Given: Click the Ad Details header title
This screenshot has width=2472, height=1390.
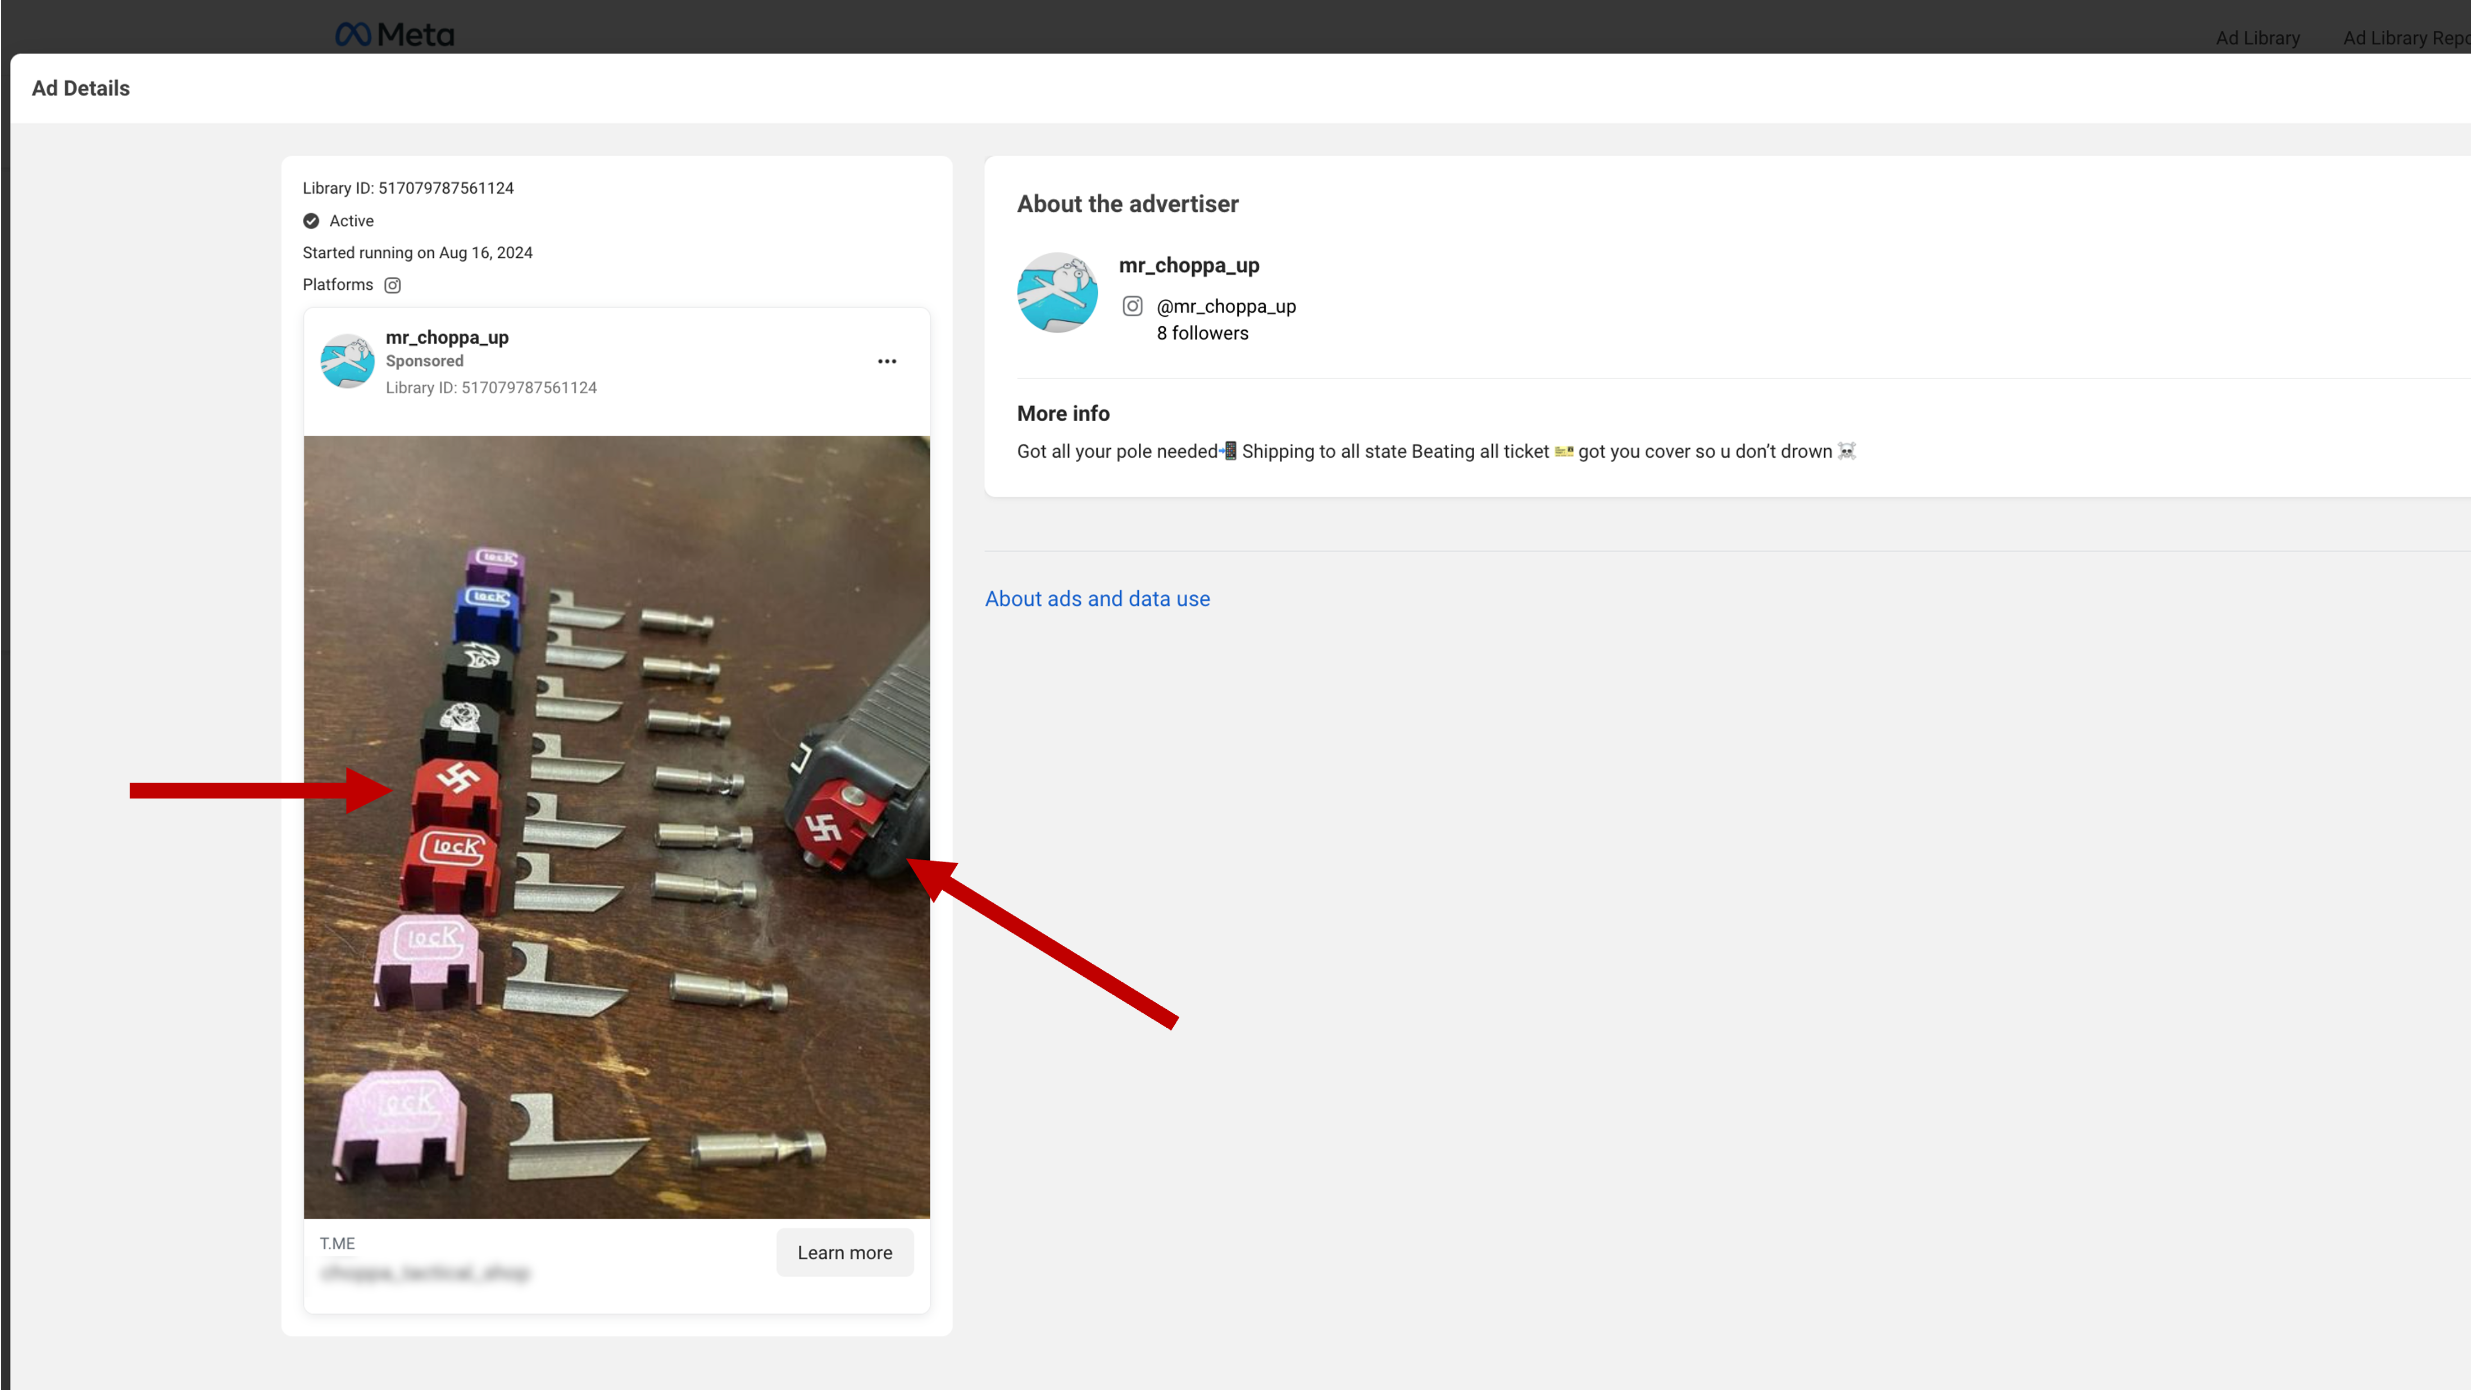Looking at the screenshot, I should pos(80,88).
